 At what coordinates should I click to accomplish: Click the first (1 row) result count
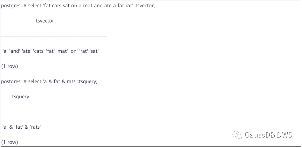[10, 66]
